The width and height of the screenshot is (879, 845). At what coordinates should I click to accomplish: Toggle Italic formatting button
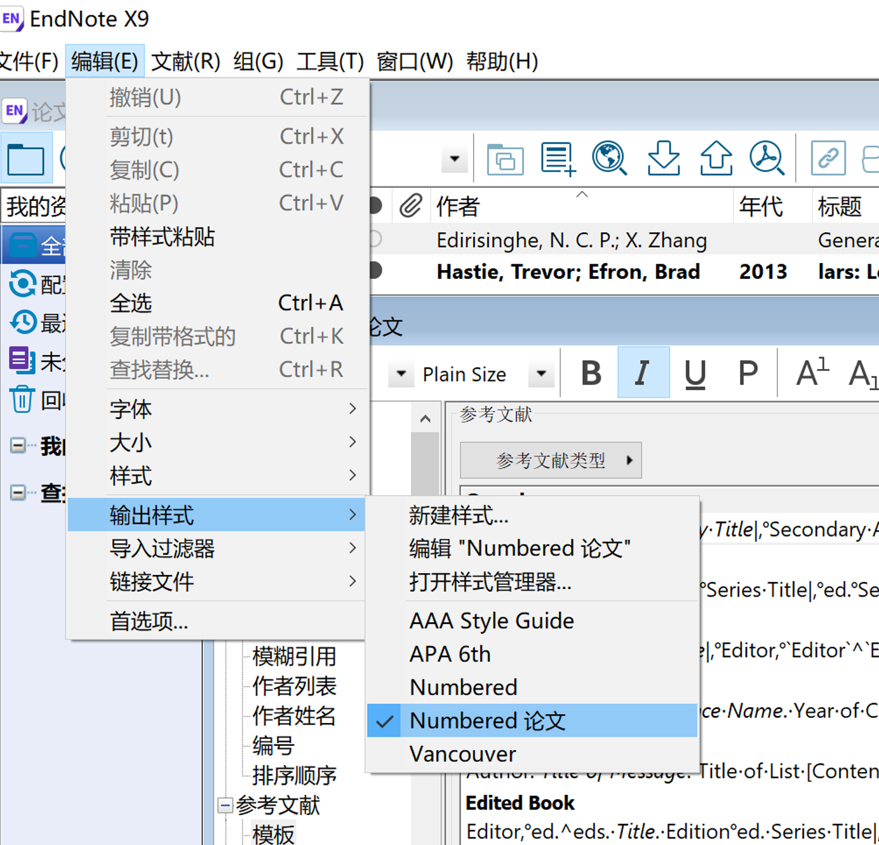click(x=643, y=373)
